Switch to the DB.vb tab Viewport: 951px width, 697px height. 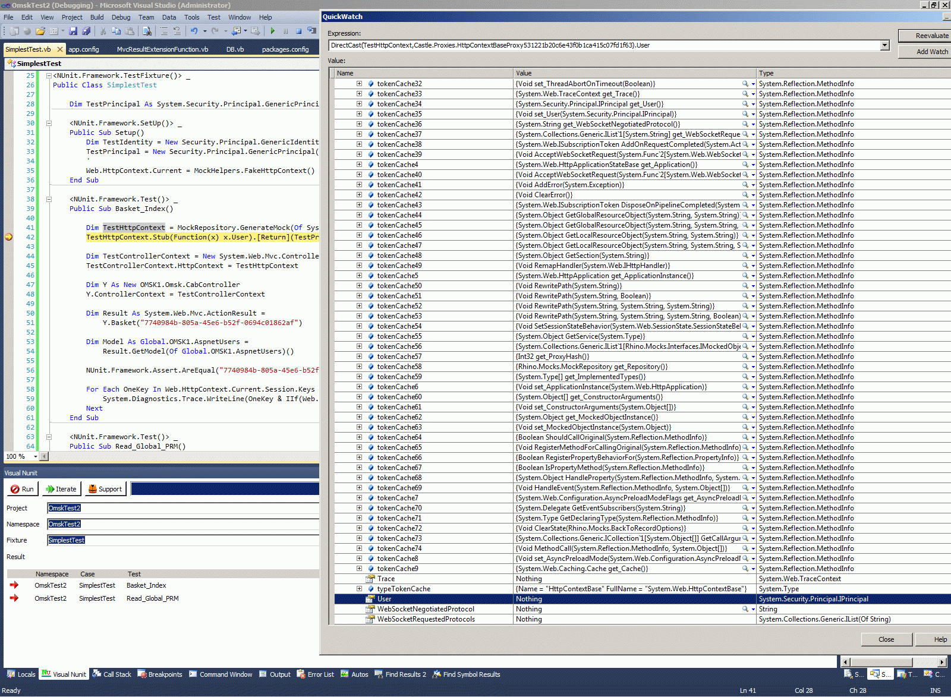tap(235, 49)
